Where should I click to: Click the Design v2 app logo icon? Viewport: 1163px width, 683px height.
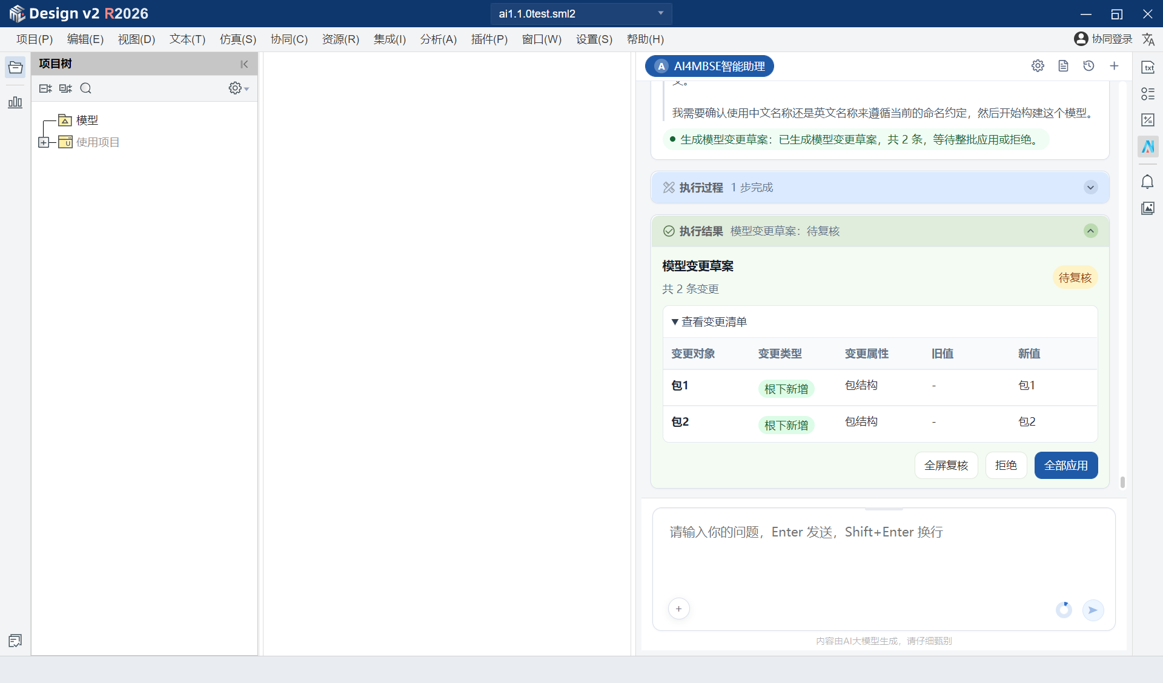(17, 13)
